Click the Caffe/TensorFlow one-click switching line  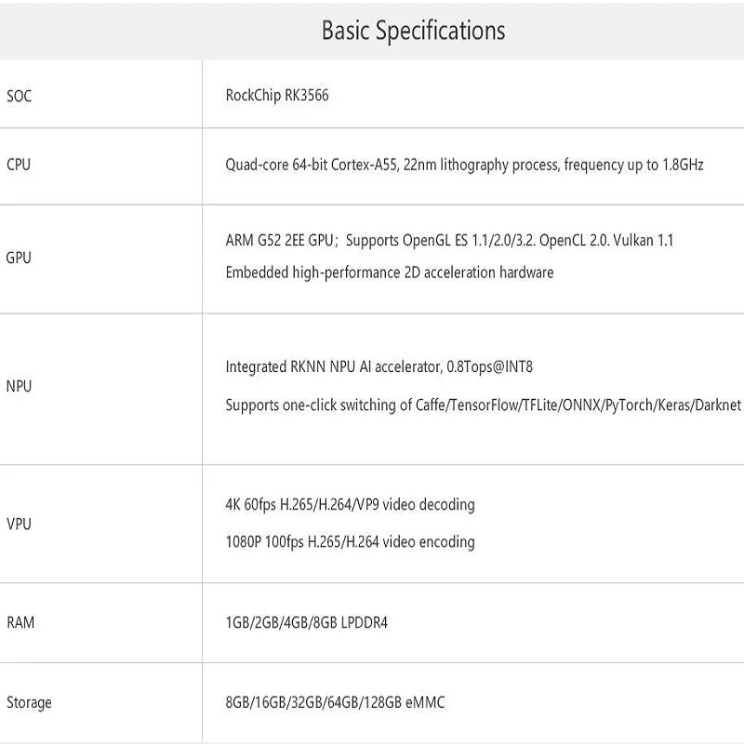[483, 405]
